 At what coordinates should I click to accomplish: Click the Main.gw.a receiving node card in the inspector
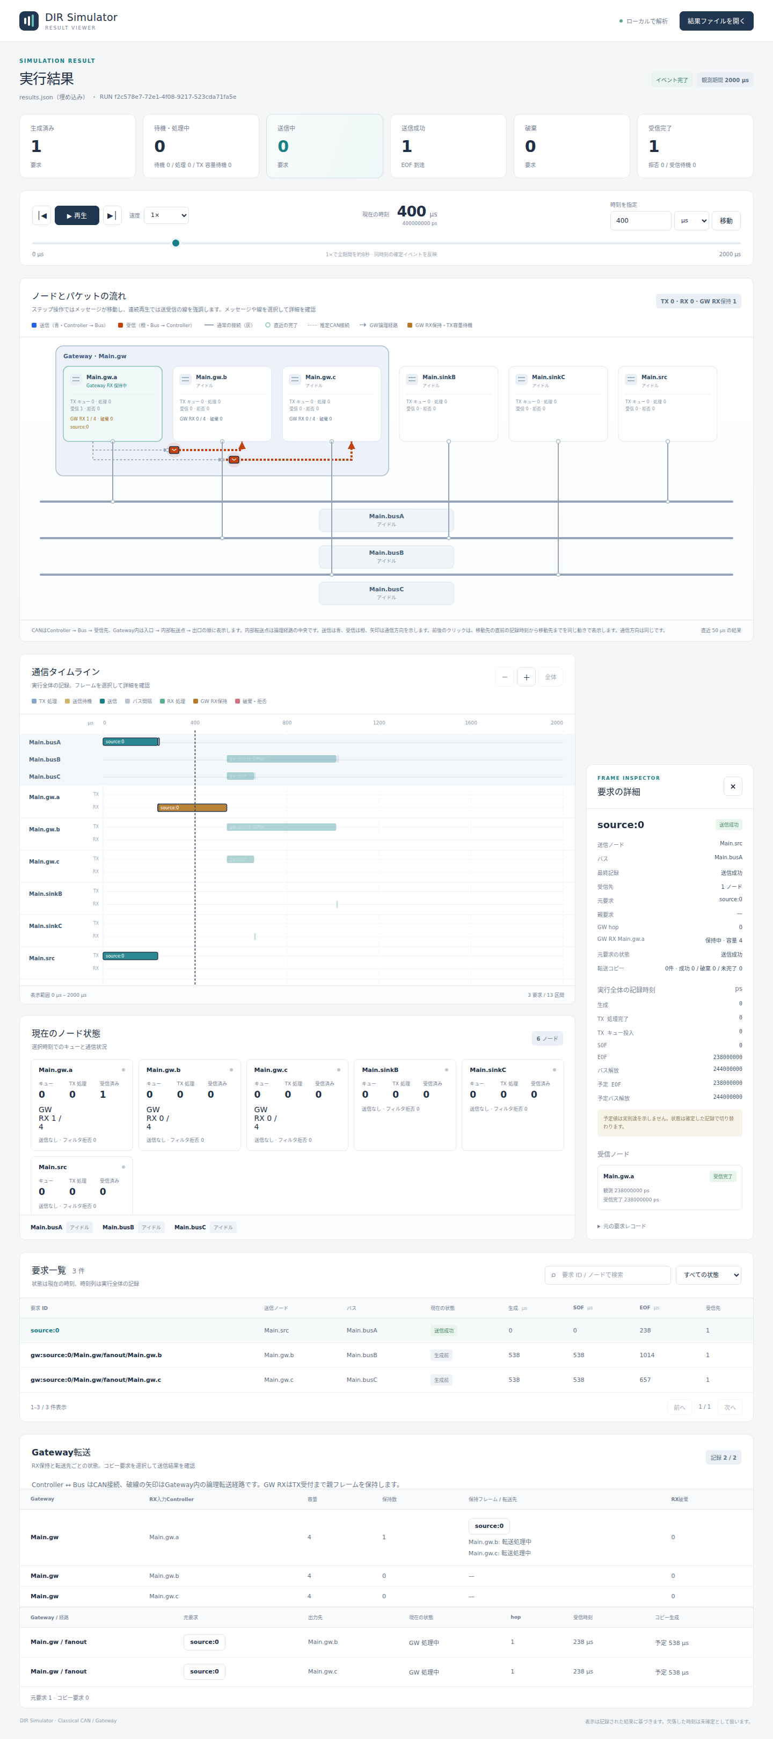click(669, 1187)
